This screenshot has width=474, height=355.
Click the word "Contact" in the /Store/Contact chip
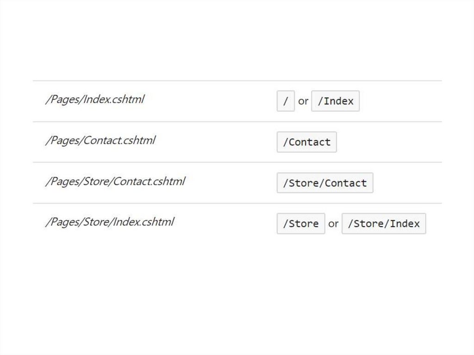pyautogui.click(x=346, y=183)
